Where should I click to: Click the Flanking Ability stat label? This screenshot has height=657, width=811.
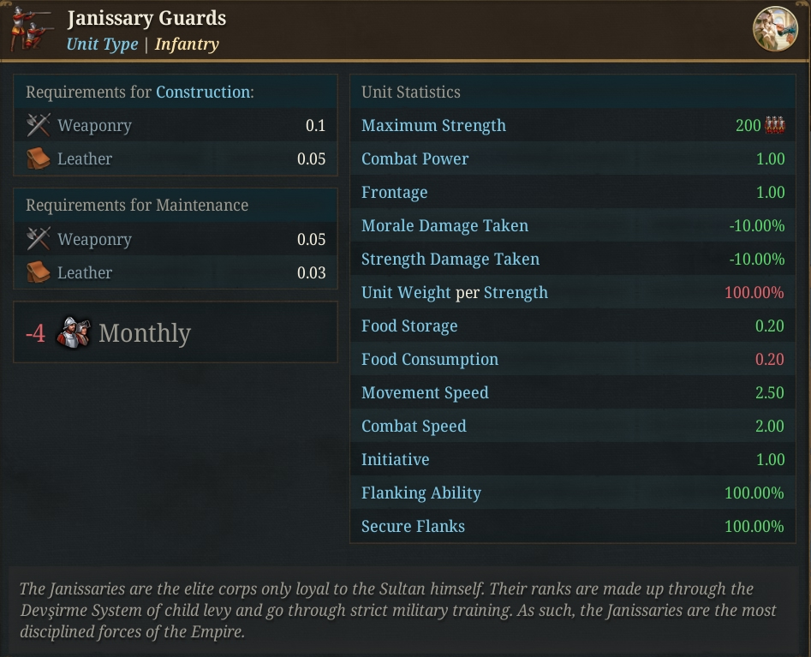[421, 493]
